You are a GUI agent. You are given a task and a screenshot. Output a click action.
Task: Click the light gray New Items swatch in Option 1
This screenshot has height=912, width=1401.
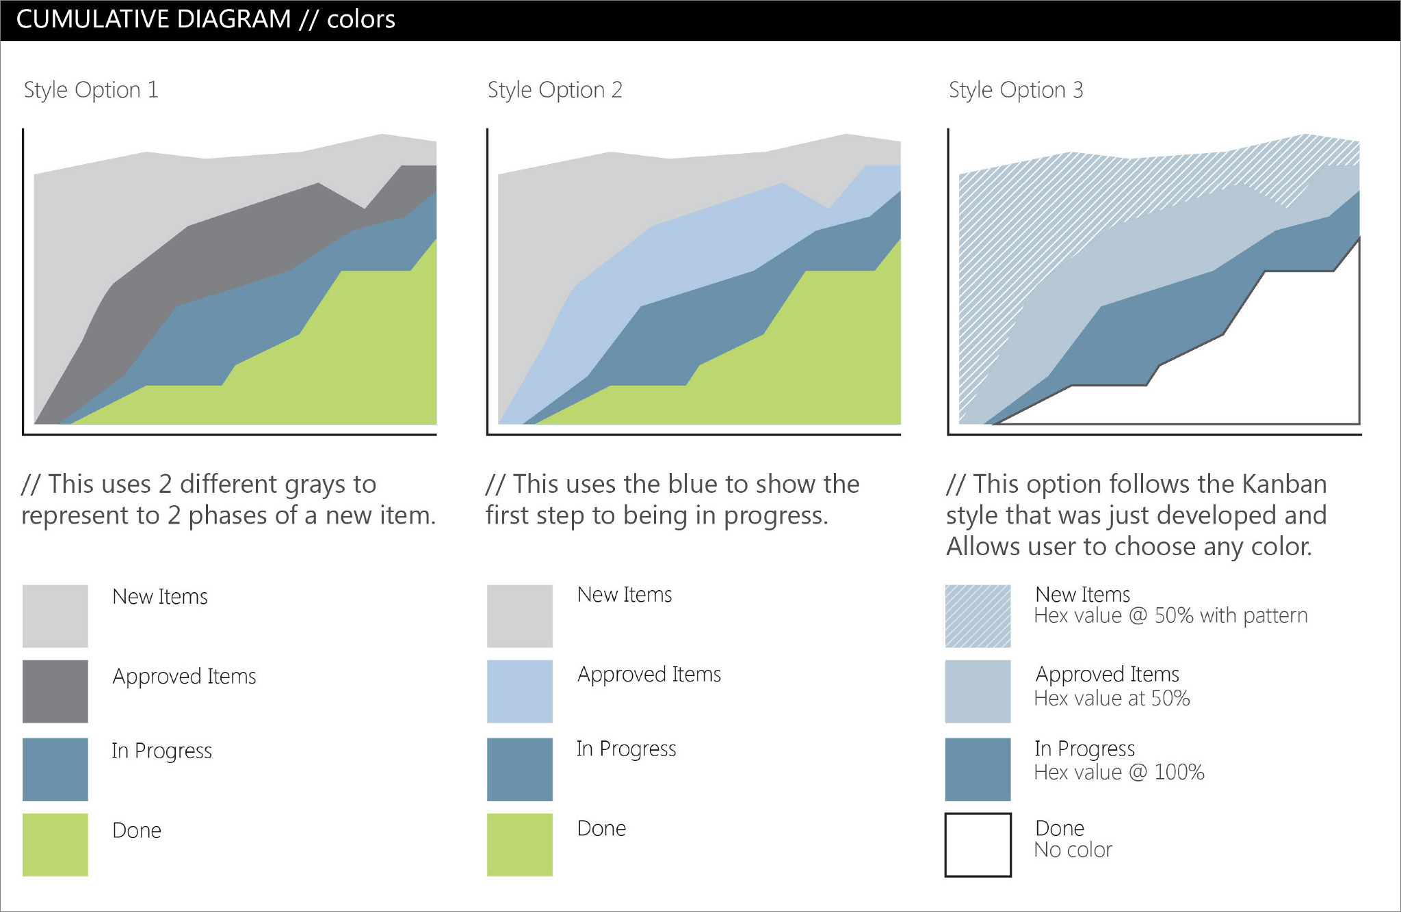(55, 615)
